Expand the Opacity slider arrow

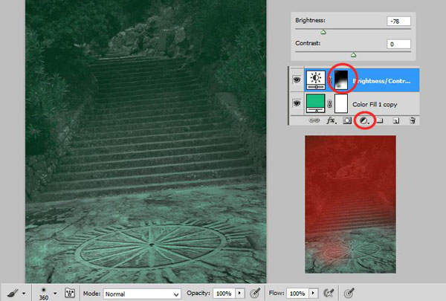click(x=239, y=293)
